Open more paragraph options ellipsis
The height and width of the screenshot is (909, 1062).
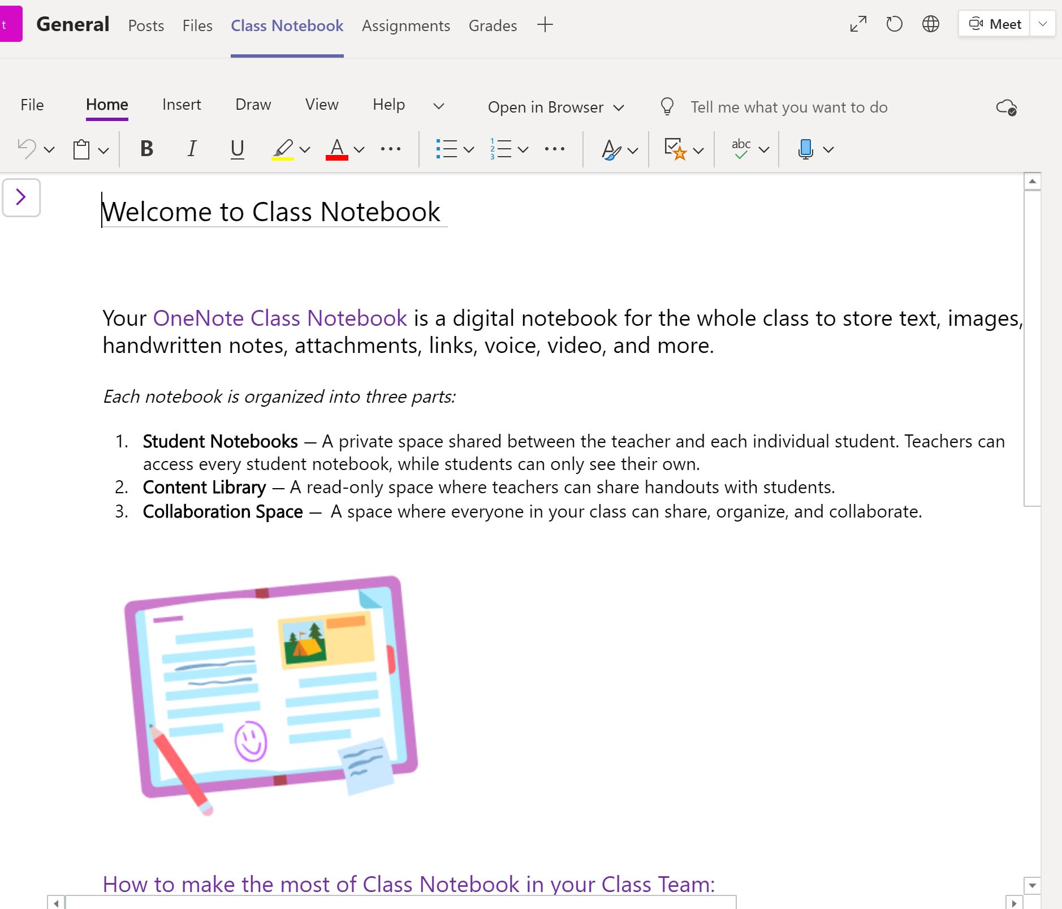554,149
